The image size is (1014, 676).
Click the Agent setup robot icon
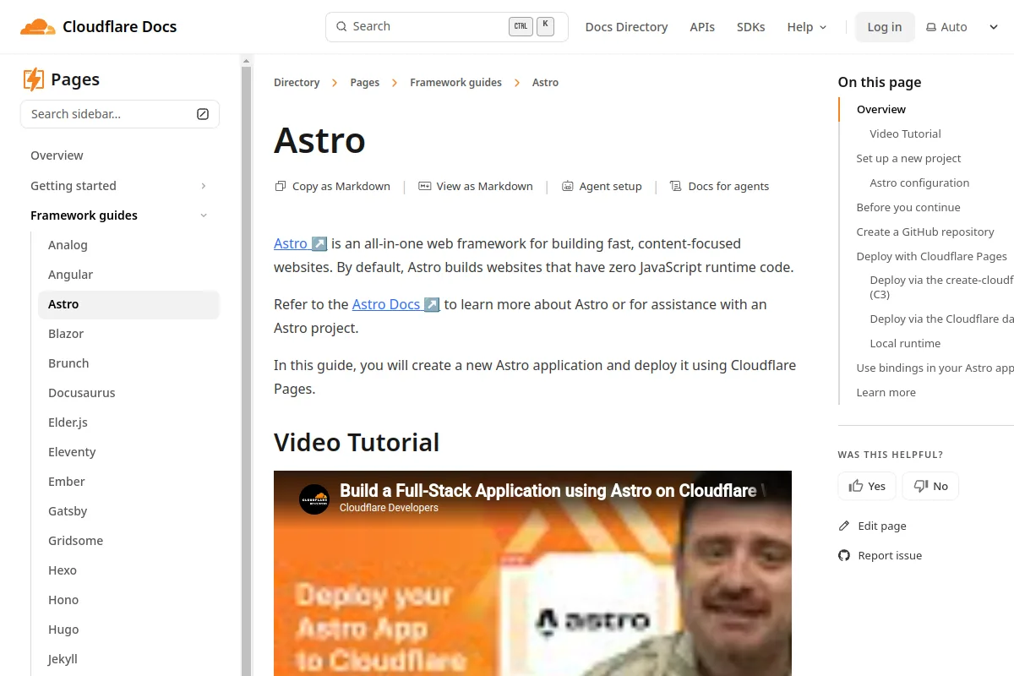tap(568, 186)
